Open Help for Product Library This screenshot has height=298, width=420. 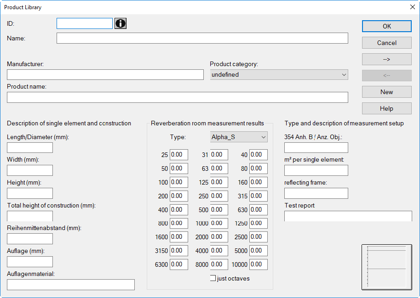tap(386, 108)
